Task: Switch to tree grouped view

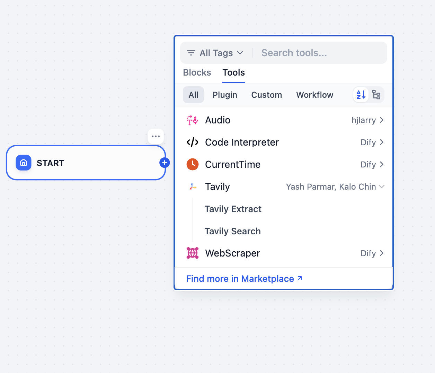Action: click(x=376, y=95)
